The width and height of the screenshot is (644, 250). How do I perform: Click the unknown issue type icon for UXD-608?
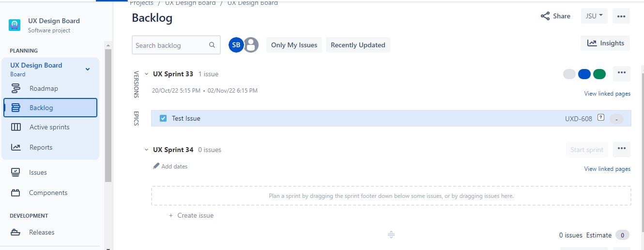point(601,117)
